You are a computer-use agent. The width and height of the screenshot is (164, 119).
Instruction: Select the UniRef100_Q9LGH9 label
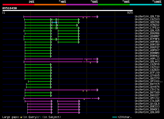(147, 112)
